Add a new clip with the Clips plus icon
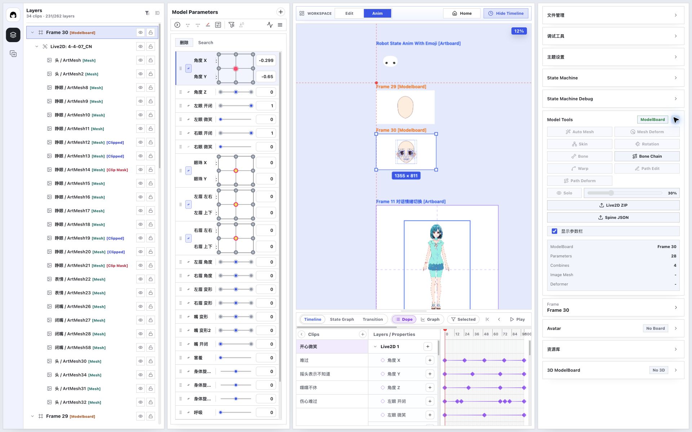 point(363,334)
